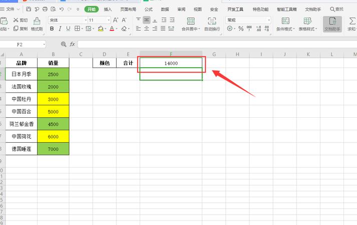Click the eraser clear-format icon
The width and height of the screenshot is (357, 225).
124,29
